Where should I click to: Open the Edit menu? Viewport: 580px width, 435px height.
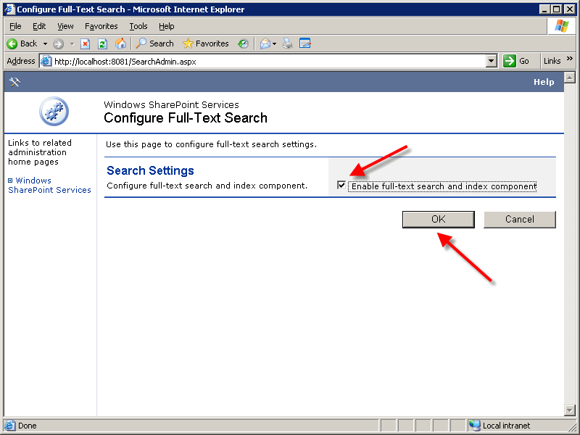(x=39, y=26)
